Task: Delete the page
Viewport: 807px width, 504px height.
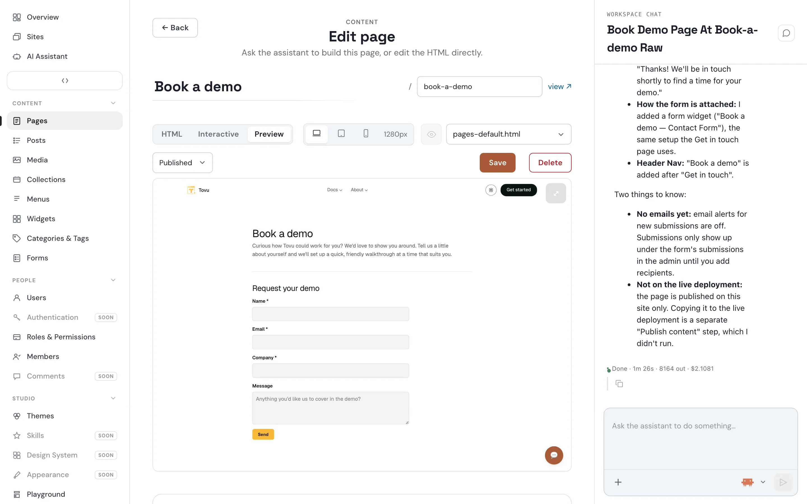Action: [550, 163]
